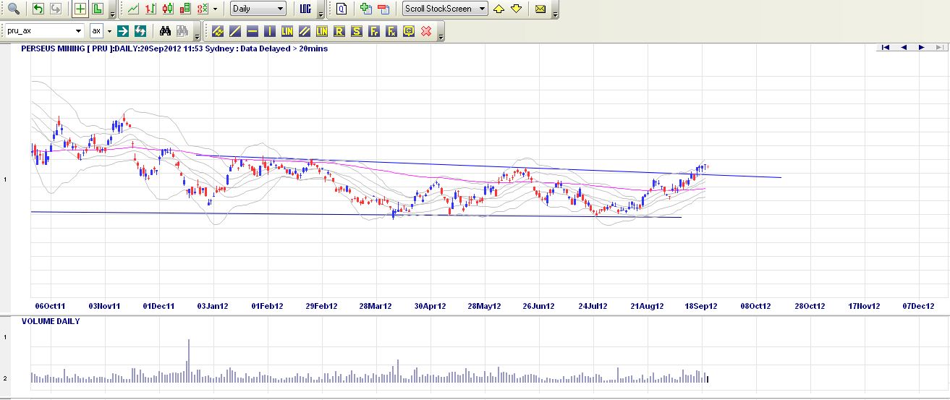950x400 pixels.
Task: Select the vertical line drawing tool
Action: pyautogui.click(x=270, y=30)
